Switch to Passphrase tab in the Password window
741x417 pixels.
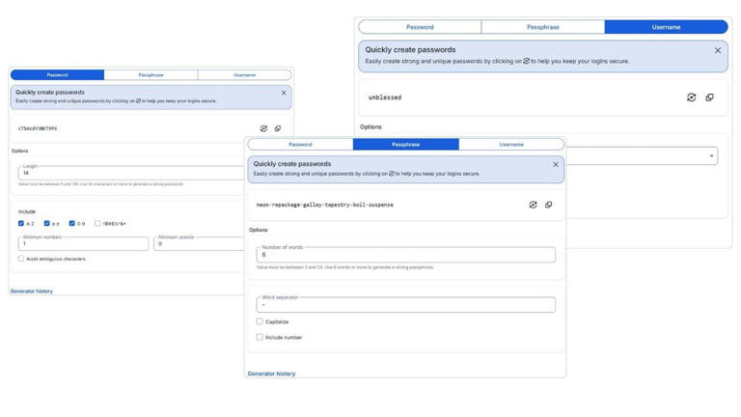(x=151, y=74)
